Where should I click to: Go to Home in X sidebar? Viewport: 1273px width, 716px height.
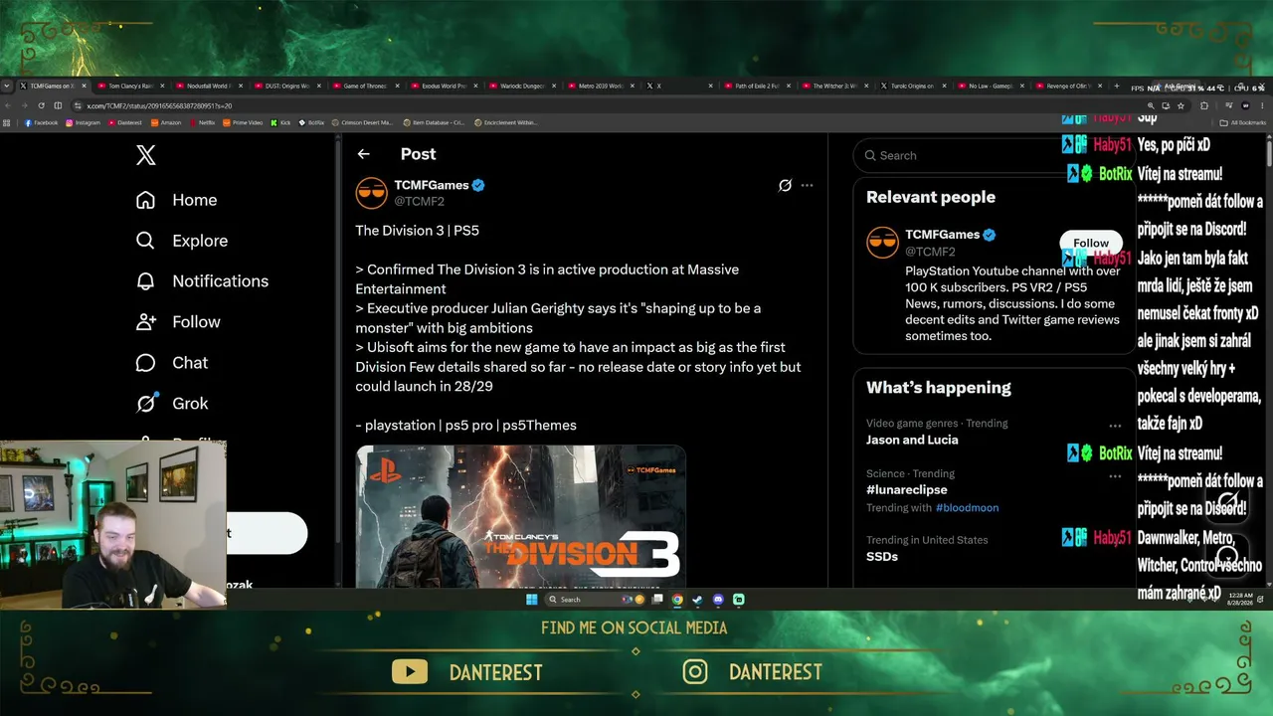point(176,200)
